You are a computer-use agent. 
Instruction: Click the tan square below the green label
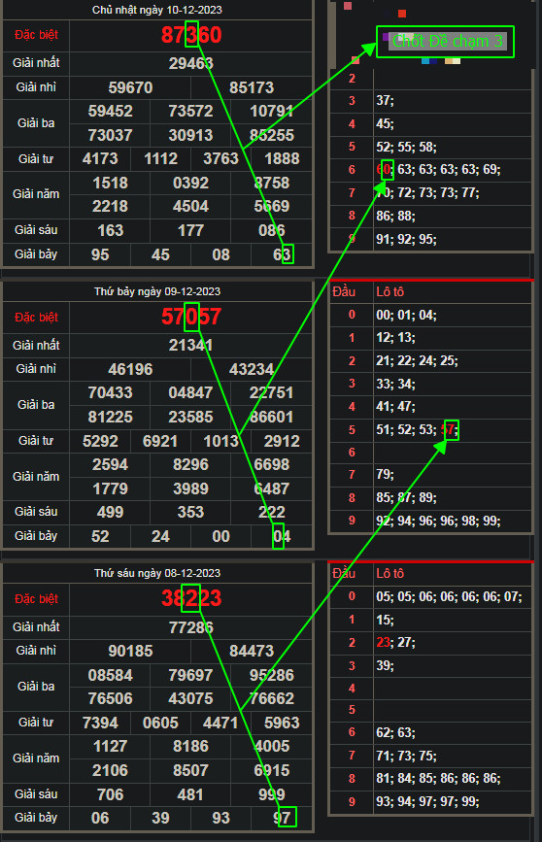(x=449, y=61)
